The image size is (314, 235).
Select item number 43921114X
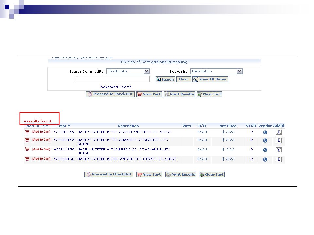point(64,140)
